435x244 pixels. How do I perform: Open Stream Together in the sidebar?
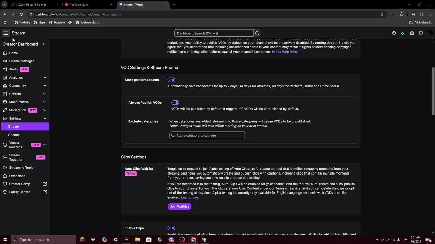tap(24, 157)
